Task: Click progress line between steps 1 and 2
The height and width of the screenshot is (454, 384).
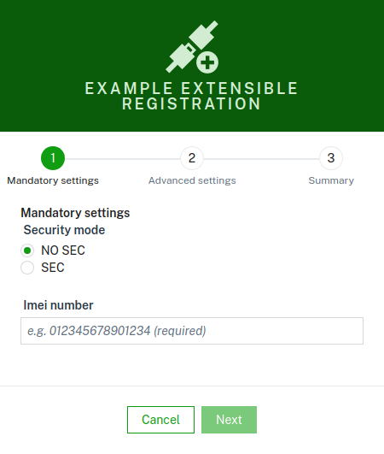Action: (123, 159)
